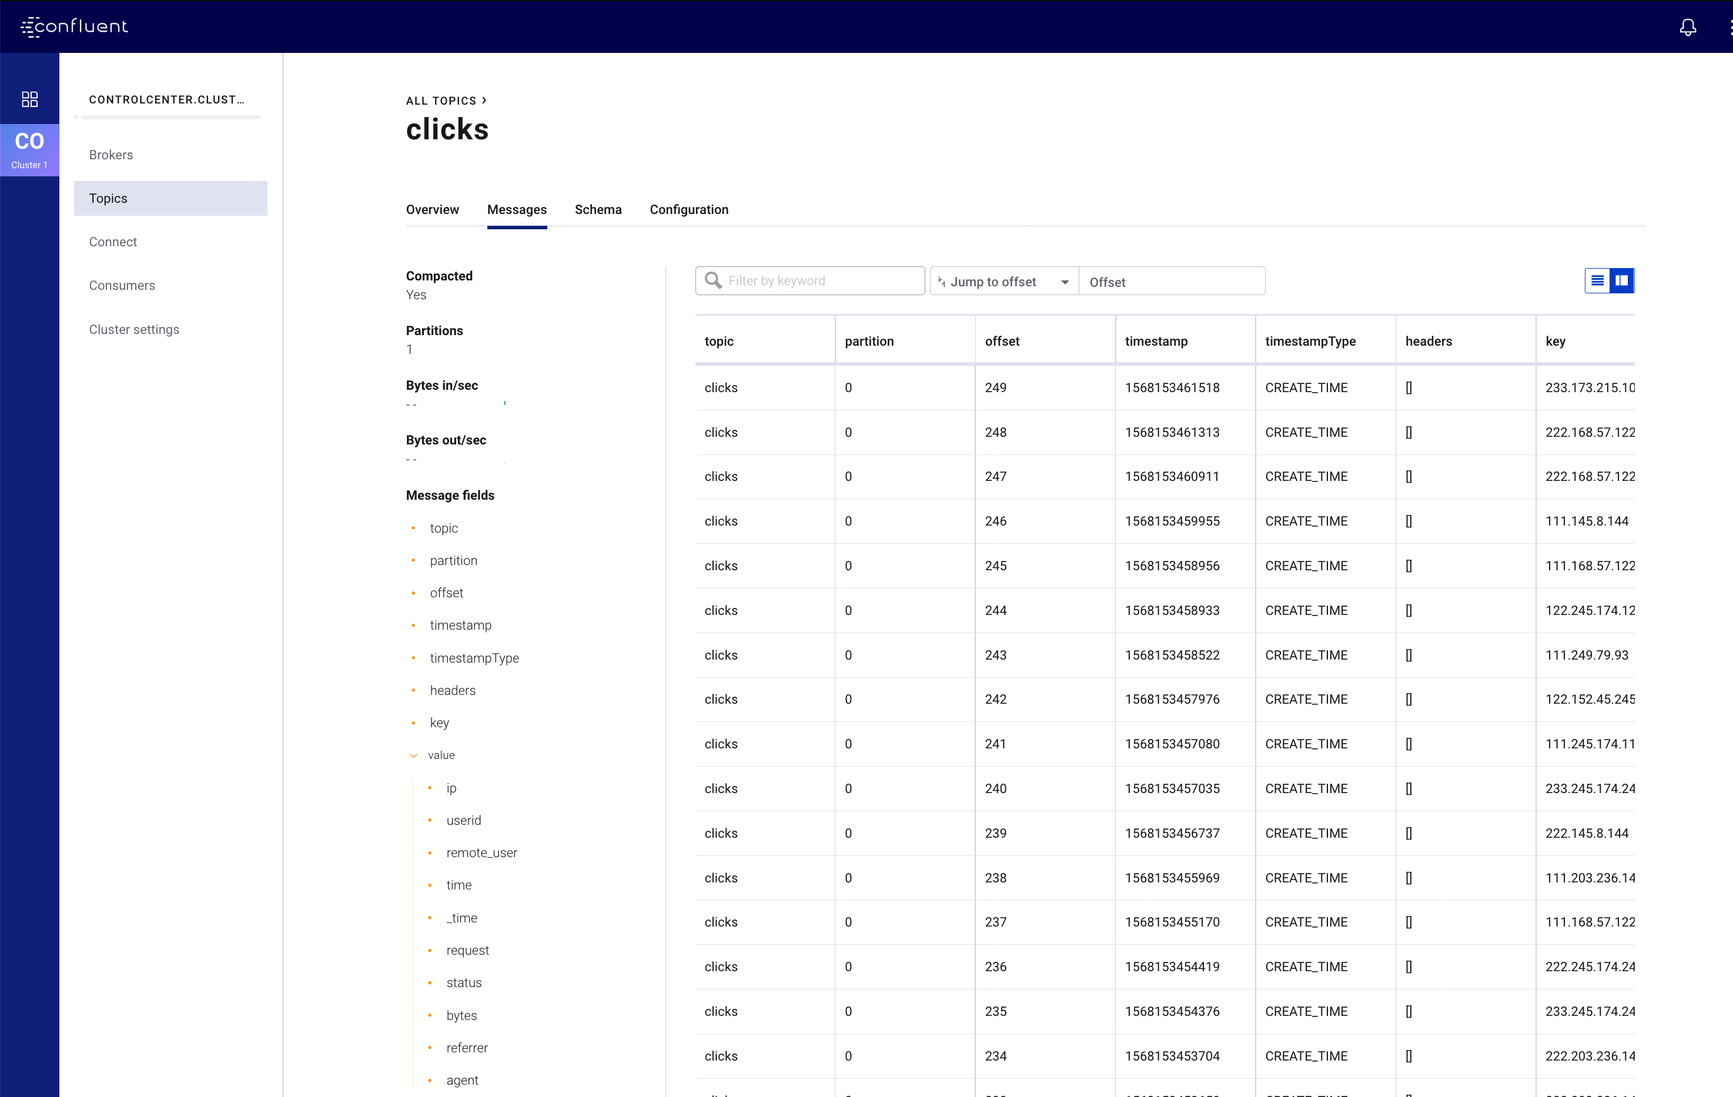Click key 122.152.45.245
Image resolution: width=1733 pixels, height=1097 pixels.
[x=1591, y=700]
